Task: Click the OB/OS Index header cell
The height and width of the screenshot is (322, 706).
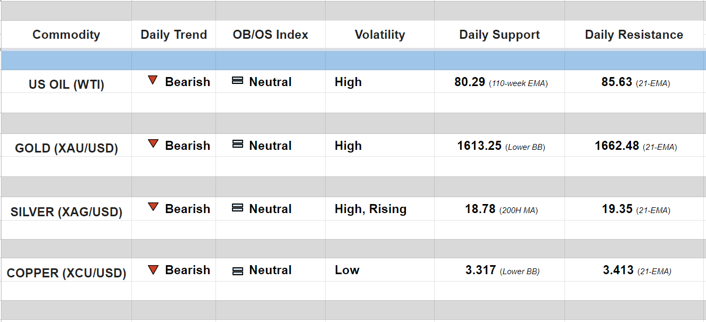Action: (x=270, y=35)
